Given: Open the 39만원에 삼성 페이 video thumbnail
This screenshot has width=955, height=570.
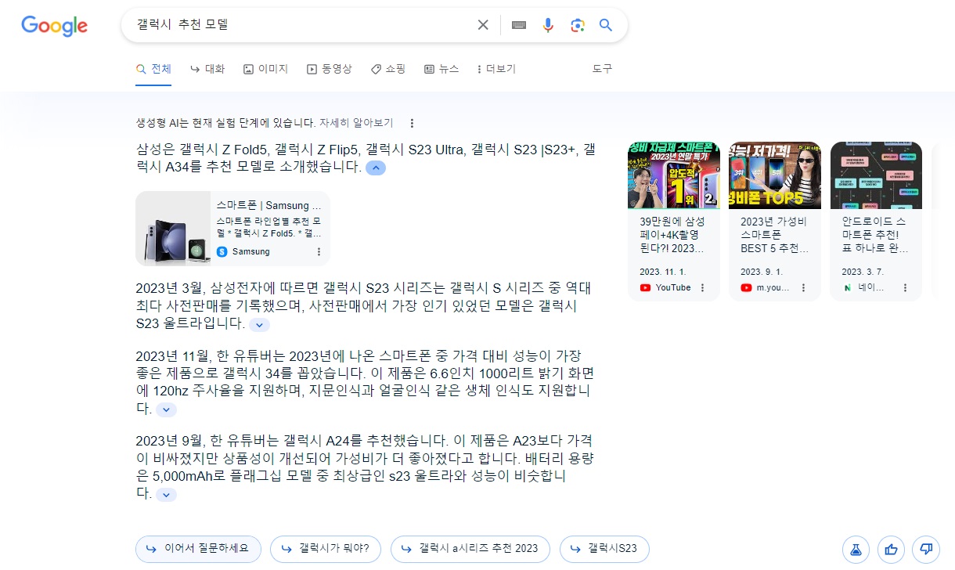Looking at the screenshot, I should pyautogui.click(x=673, y=175).
